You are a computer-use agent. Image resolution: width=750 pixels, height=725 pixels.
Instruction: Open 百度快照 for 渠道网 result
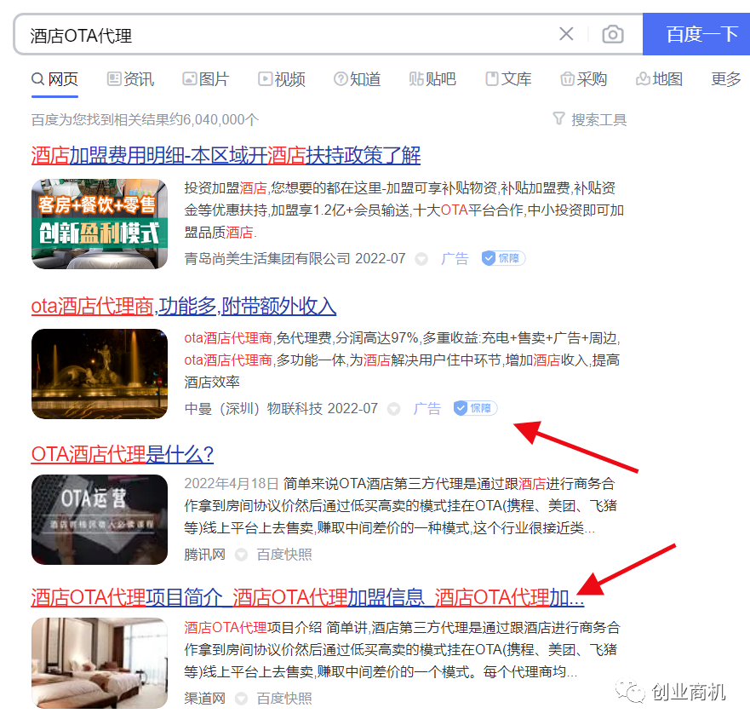(284, 699)
